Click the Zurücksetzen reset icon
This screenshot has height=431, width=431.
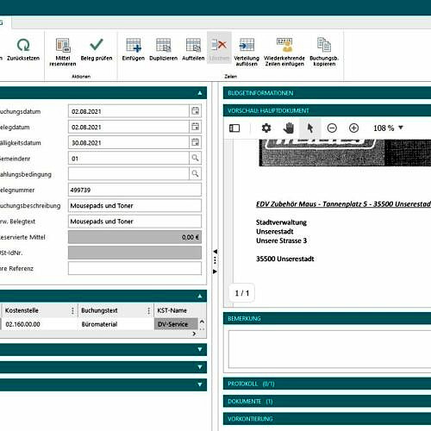(23, 45)
